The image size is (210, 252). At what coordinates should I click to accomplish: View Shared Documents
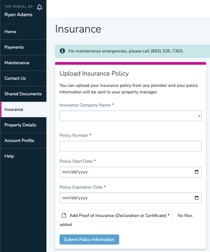23,94
